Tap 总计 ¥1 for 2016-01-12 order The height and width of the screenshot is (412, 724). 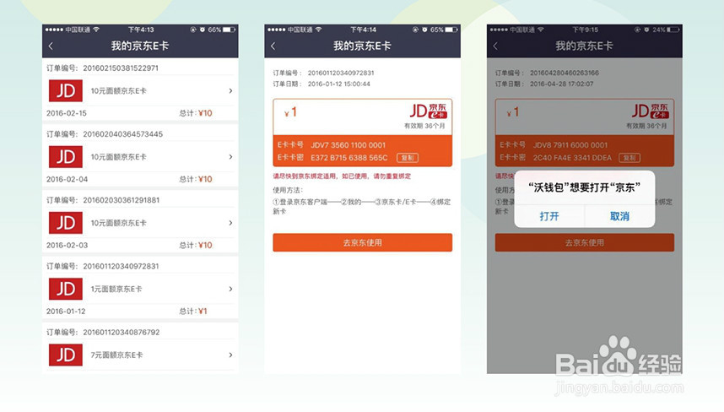coord(193,312)
